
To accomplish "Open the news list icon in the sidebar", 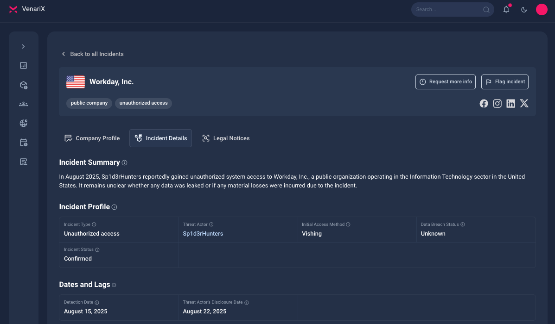I will point(23,162).
